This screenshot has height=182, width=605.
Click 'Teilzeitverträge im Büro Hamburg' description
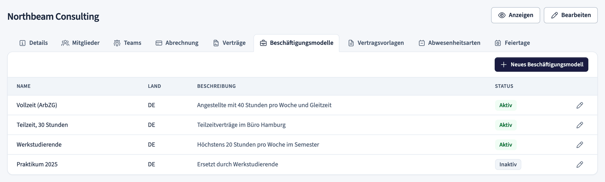pos(241,125)
